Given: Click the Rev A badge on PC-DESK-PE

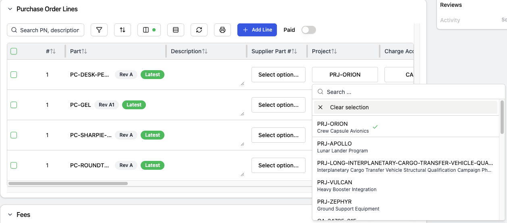Looking at the screenshot, I should click(x=126, y=75).
